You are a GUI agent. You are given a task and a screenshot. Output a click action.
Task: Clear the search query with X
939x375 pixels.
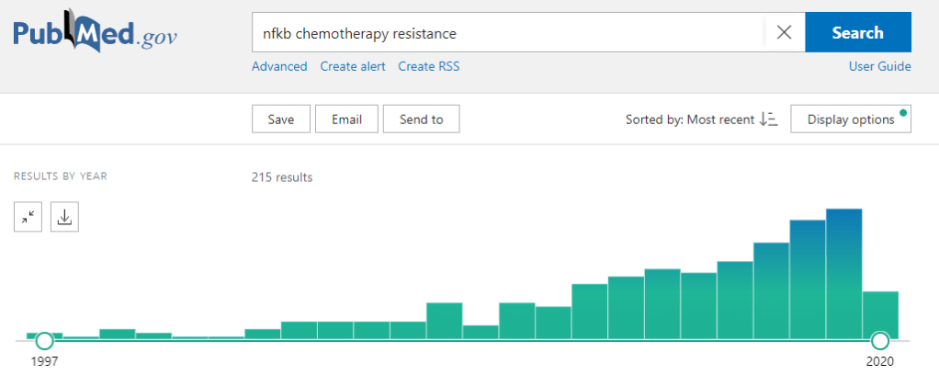784,33
